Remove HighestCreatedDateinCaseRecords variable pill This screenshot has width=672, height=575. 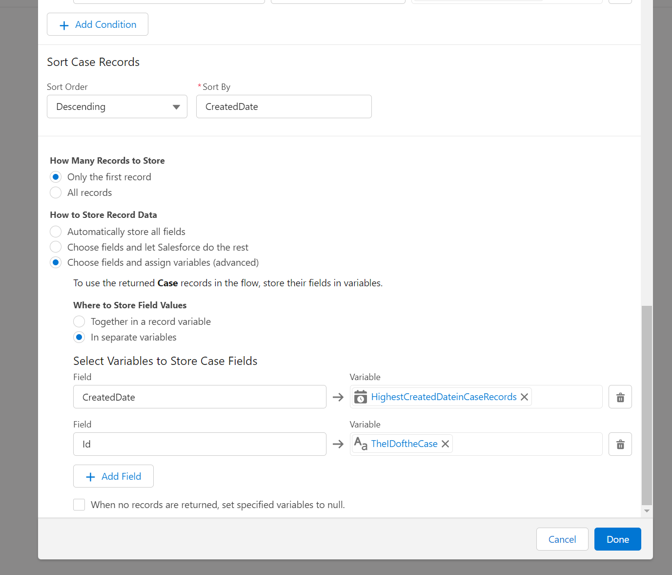point(524,397)
